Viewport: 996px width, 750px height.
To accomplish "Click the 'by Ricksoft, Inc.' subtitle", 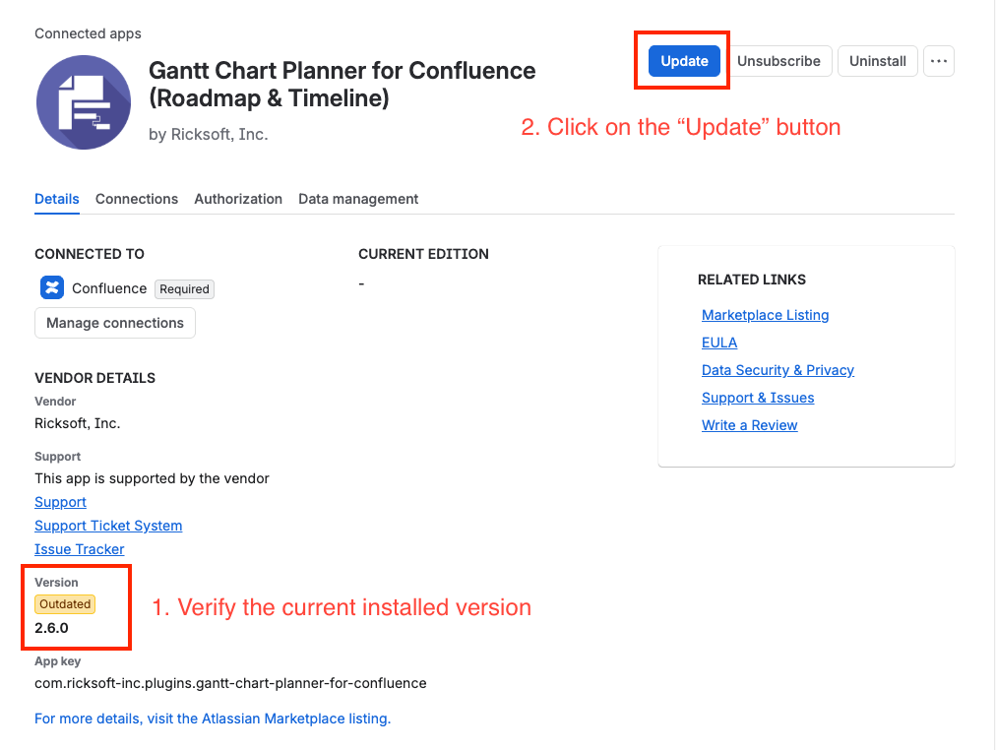I will (209, 134).
